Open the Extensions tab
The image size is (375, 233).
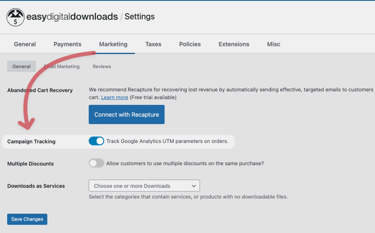[x=234, y=44]
